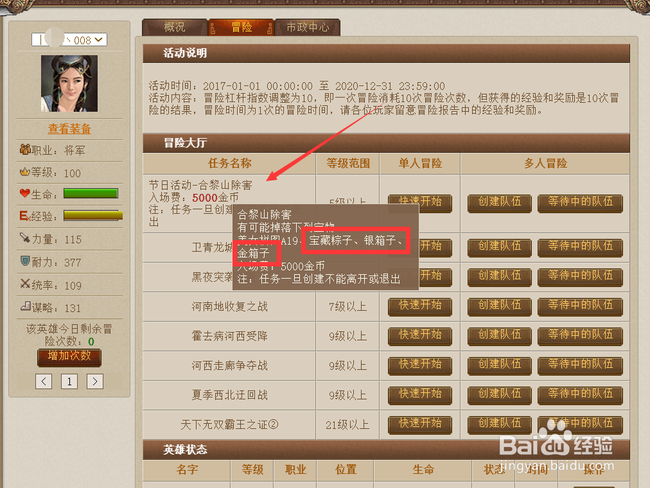
Task: Switch to the 市政中心 tab
Action: (x=308, y=28)
